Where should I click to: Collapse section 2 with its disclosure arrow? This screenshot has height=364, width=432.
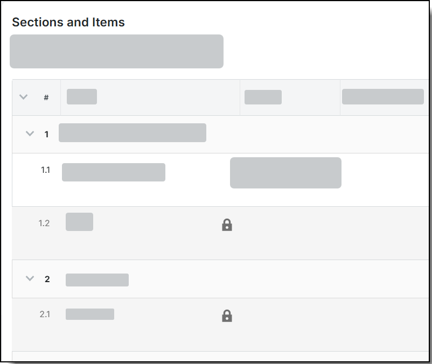pos(30,279)
